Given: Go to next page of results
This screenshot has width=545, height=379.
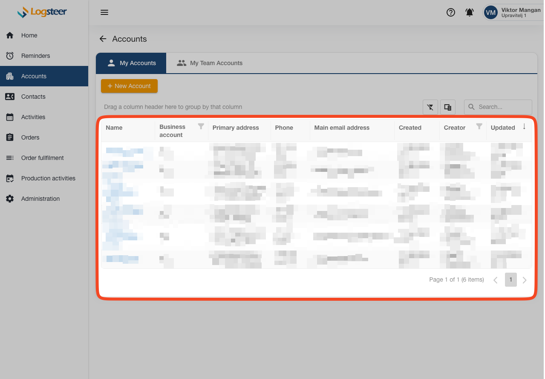Looking at the screenshot, I should click(525, 280).
